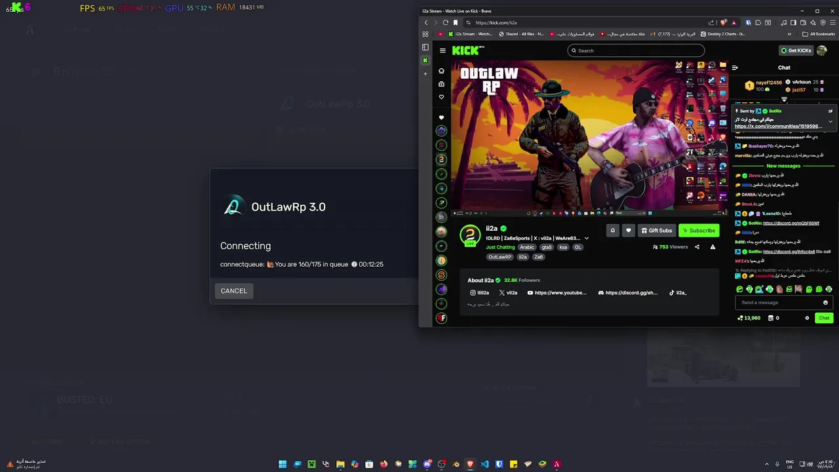Open the All Bookmarks folder
Viewport: 839px width, 472px height.
click(818, 34)
